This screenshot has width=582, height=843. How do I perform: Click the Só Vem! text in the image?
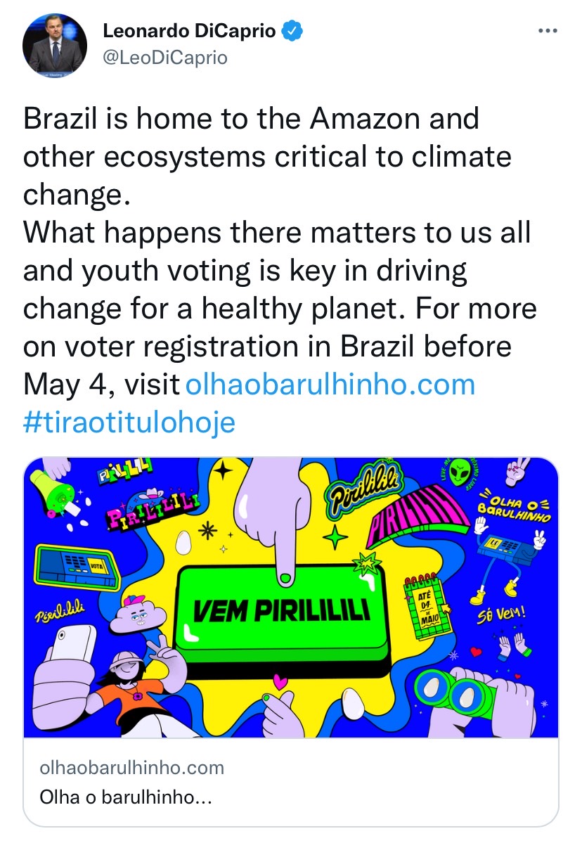click(501, 614)
